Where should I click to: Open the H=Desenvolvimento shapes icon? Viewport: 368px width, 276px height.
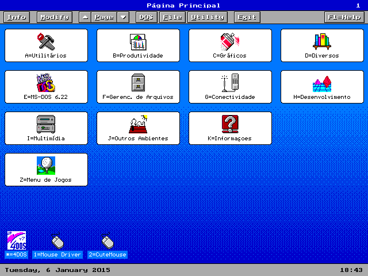click(322, 84)
